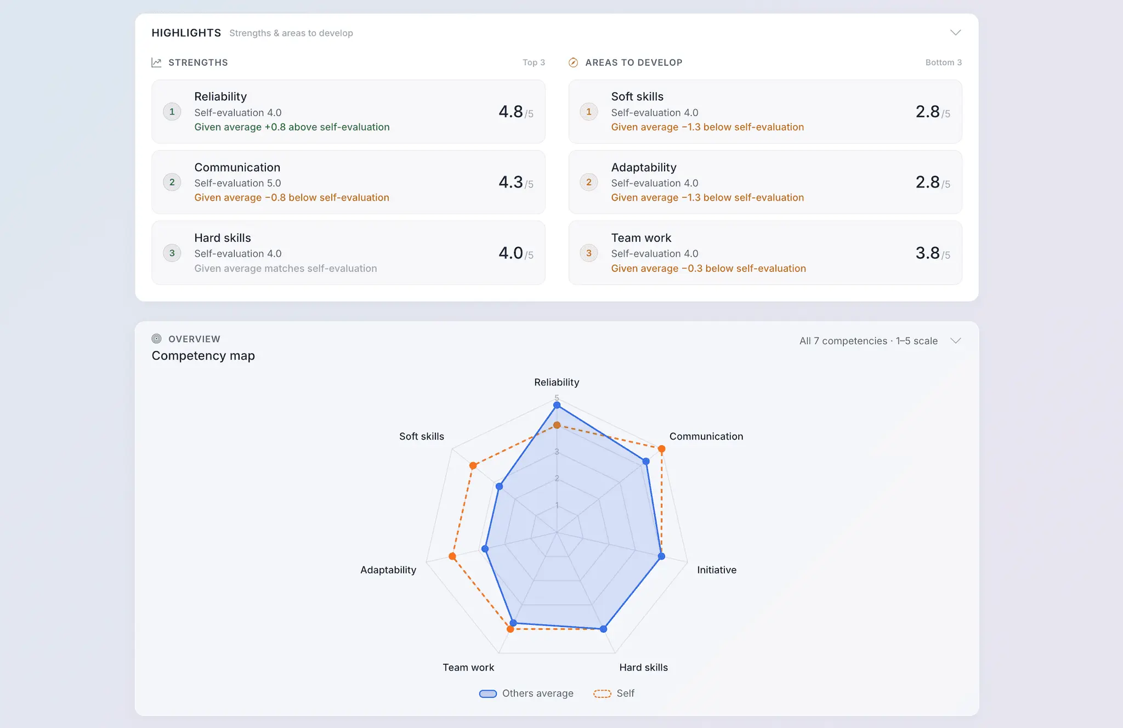Click the orange Team work self point
This screenshot has width=1123, height=728.
pos(510,629)
